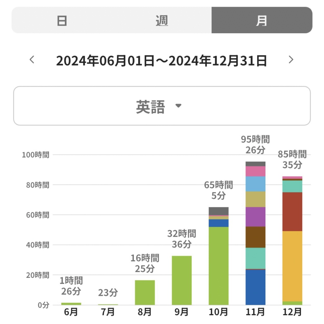The height and width of the screenshot is (324, 324).
Task: Switch to the 週 (week) tab
Action: [162, 20]
